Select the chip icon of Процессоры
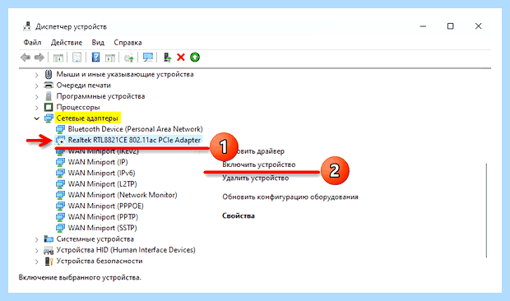The width and height of the screenshot is (510, 301). coord(49,107)
